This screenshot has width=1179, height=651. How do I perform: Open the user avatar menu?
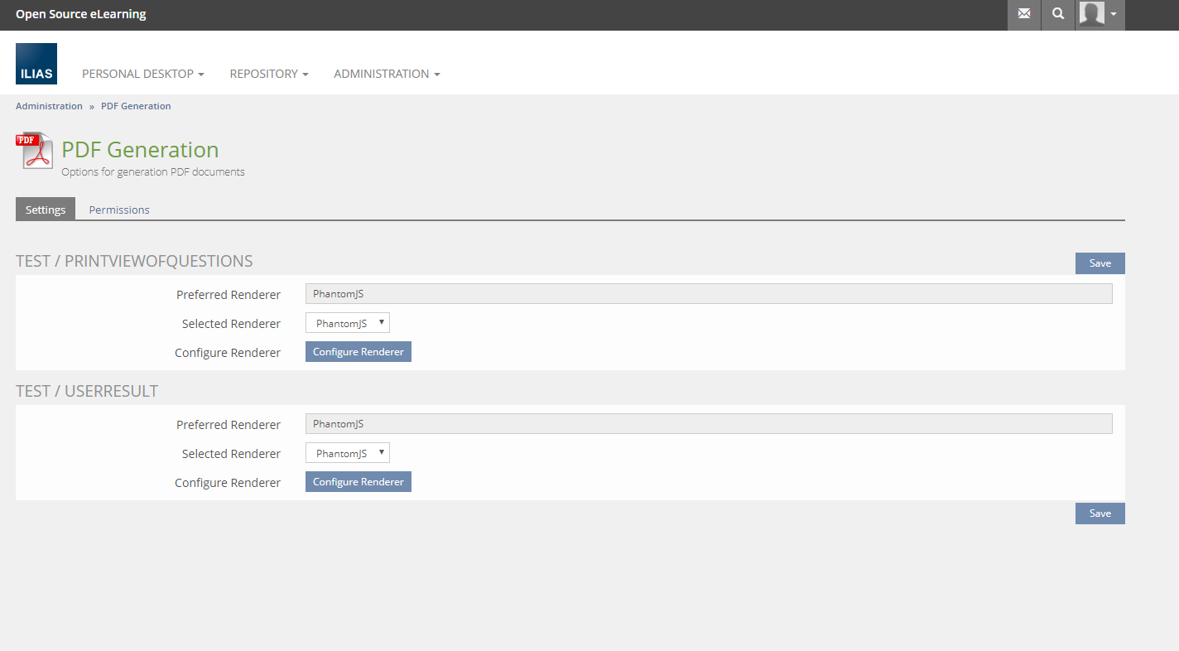pos(1100,14)
